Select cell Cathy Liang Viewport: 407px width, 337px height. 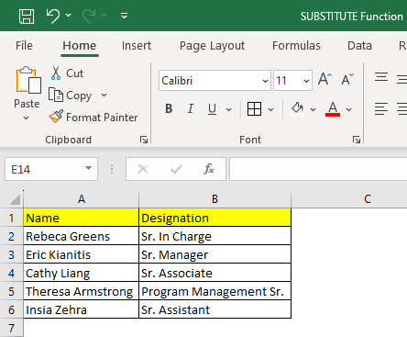(x=82, y=273)
